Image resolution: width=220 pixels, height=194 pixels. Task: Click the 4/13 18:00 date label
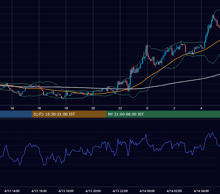(66, 191)
